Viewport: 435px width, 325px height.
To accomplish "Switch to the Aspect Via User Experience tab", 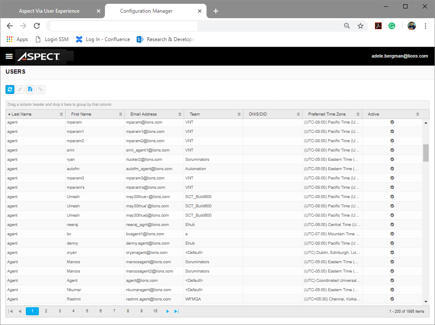I will point(49,11).
